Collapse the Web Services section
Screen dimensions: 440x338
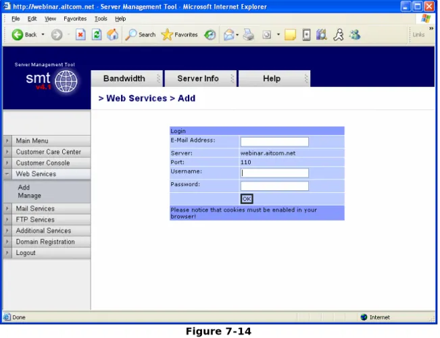7,174
